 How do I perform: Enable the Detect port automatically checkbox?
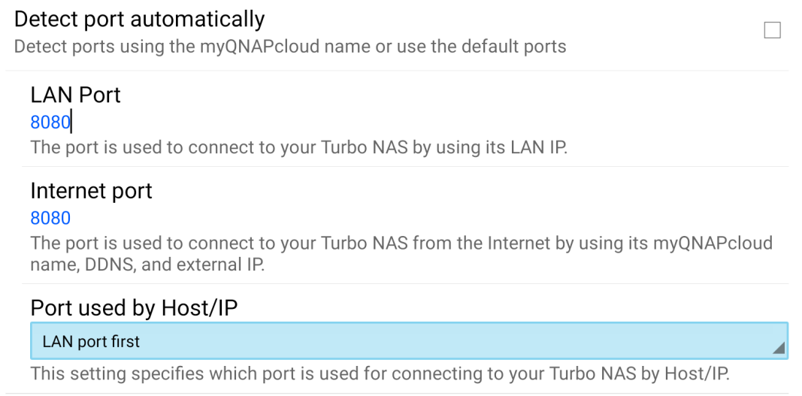[772, 31]
